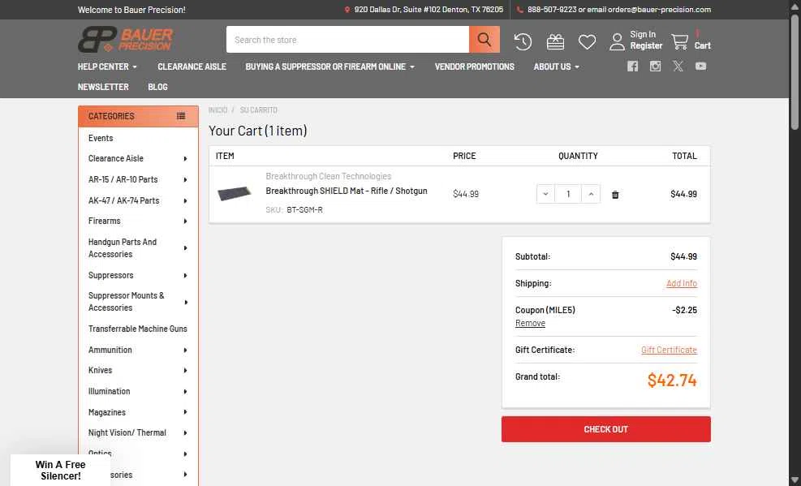Image resolution: width=801 pixels, height=486 pixels.
Task: Open Transferrable Machine Guns category
Action: [138, 329]
